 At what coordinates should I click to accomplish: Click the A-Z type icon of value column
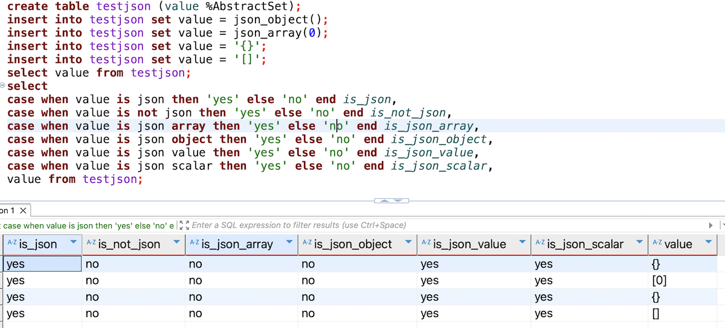click(657, 243)
